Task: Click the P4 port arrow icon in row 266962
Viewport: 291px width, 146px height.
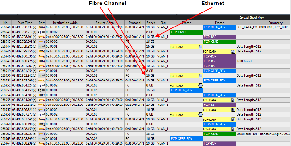Action: coord(42,134)
